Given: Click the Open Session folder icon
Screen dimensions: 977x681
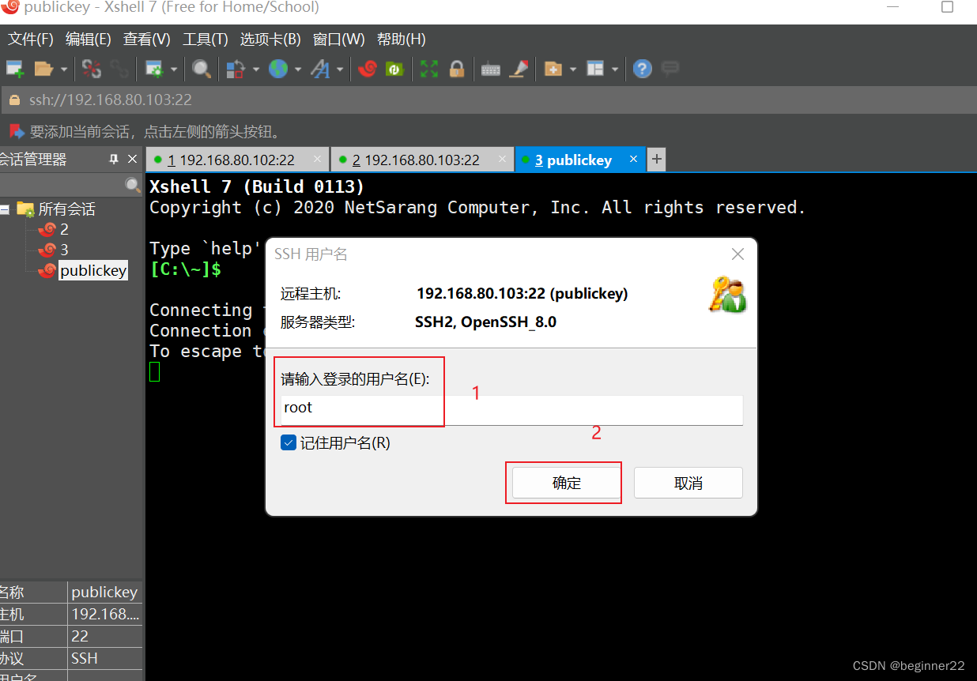Looking at the screenshot, I should click(x=43, y=70).
